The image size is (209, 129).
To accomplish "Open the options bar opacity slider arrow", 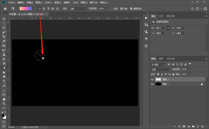I will click(x=106, y=9).
